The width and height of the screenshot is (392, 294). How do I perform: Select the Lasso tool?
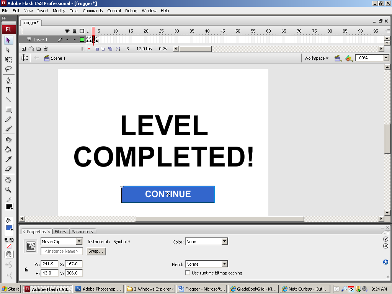(8, 69)
